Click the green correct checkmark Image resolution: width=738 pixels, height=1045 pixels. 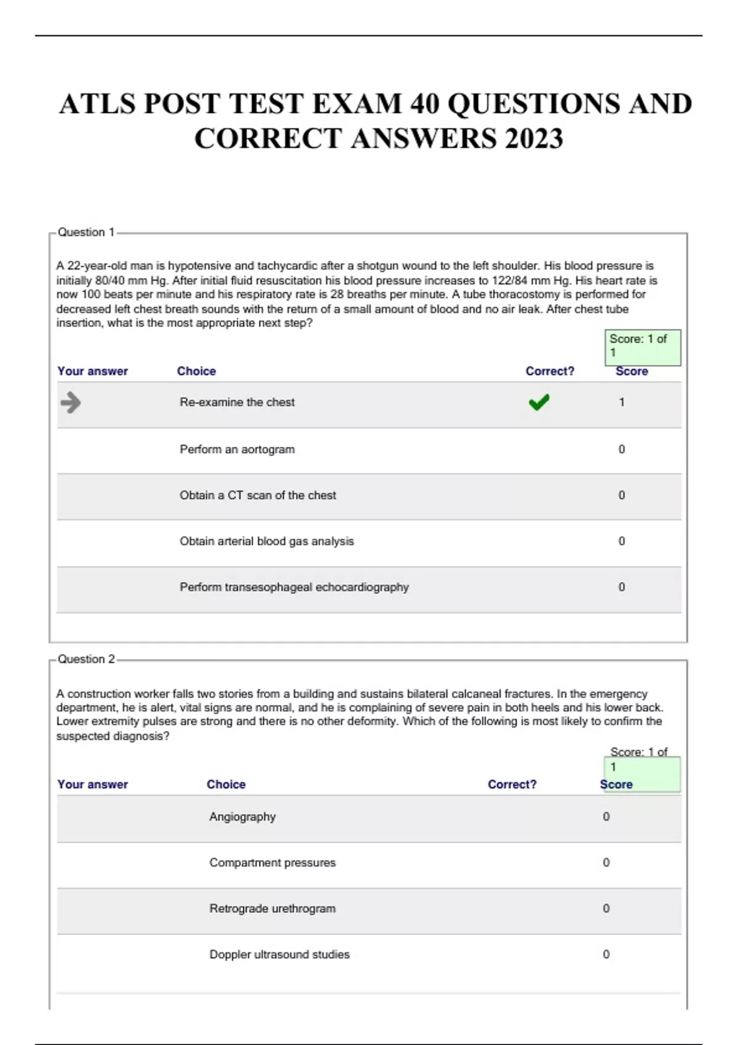coord(539,403)
